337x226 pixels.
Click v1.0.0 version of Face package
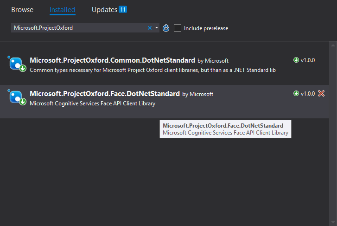(308, 94)
